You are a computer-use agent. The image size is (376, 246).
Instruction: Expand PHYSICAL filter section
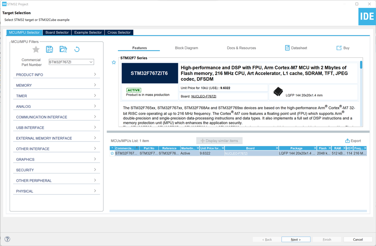pos(56,191)
